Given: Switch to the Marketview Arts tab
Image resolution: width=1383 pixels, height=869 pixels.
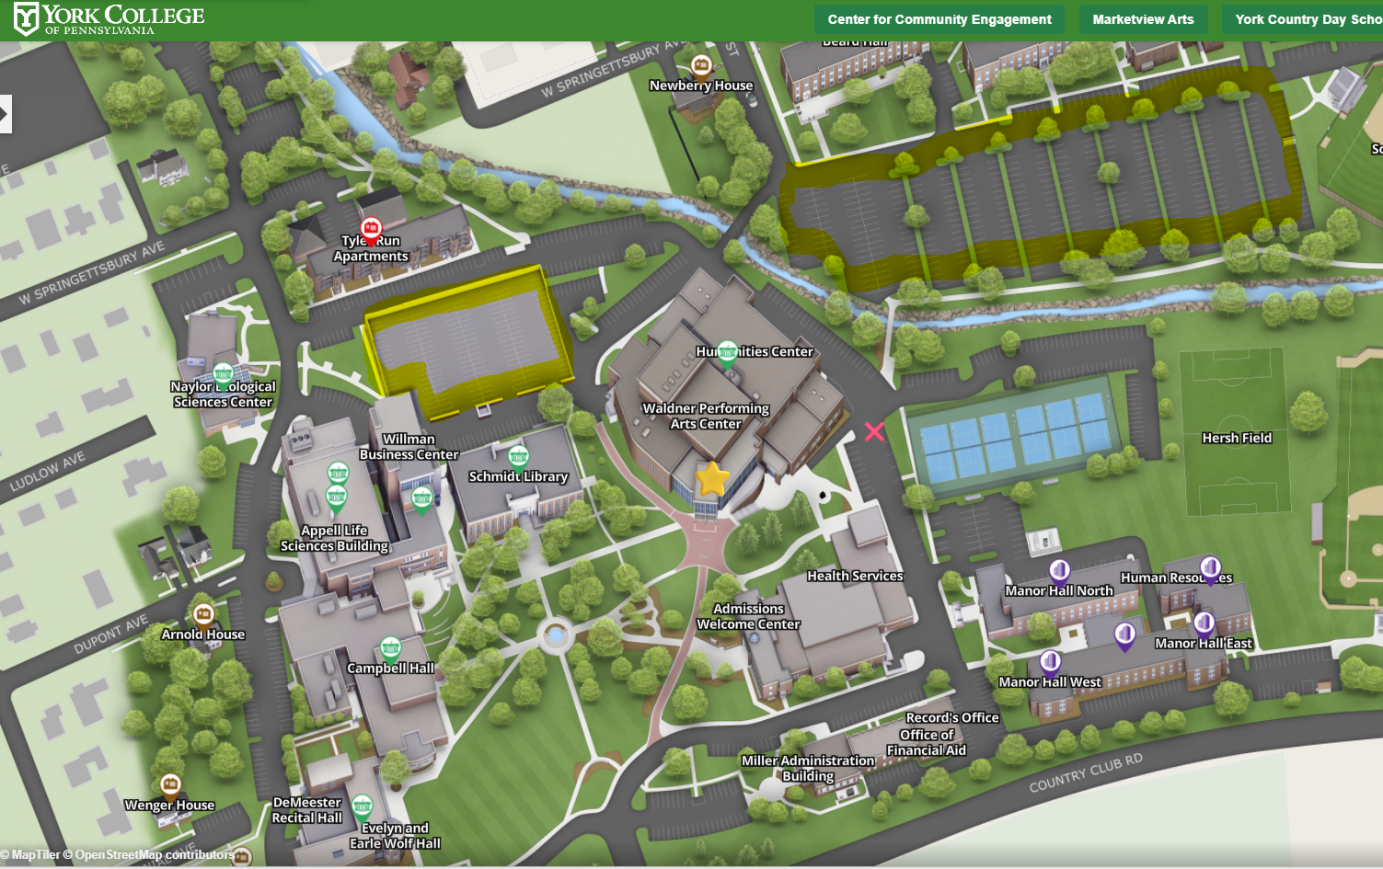Looking at the screenshot, I should coord(1143,19).
